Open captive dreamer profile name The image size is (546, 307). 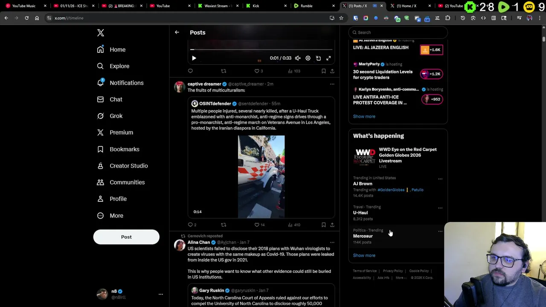click(204, 84)
